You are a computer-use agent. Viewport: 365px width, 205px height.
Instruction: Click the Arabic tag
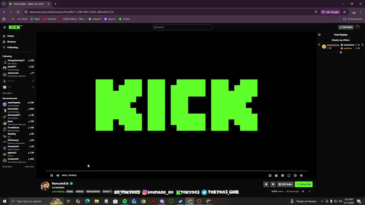[70, 192]
